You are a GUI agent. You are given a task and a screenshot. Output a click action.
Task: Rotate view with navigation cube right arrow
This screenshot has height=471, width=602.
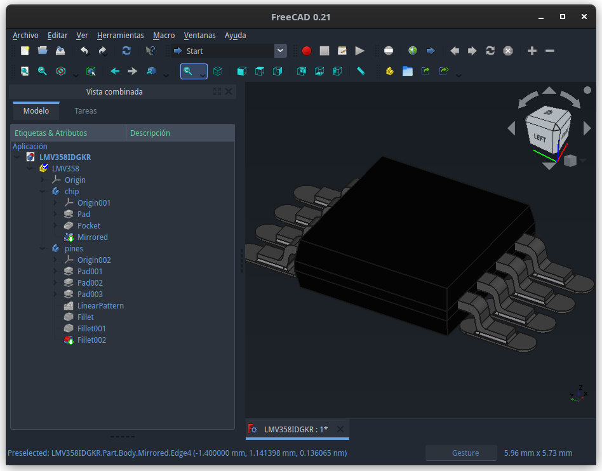pos(587,128)
